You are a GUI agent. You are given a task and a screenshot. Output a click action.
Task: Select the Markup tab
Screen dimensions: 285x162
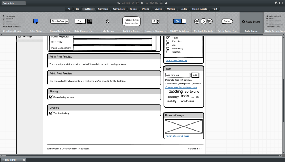[x=171, y=9]
